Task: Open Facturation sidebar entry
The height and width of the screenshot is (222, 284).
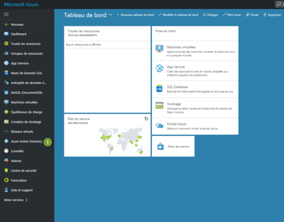Action: 19,180
